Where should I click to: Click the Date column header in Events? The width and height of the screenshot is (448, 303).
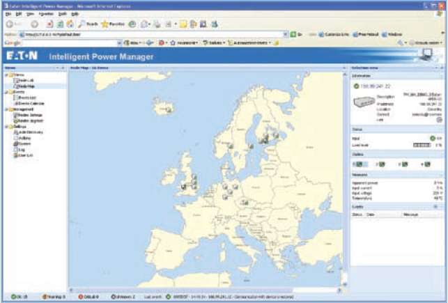[370, 215]
